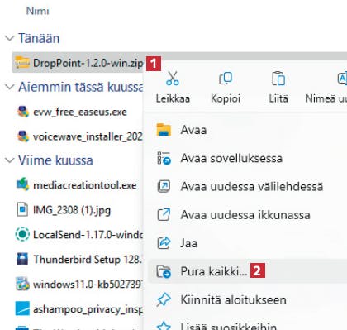Image resolution: width=347 pixels, height=330 pixels.
Task: Click the Thunderbird Setup file icon
Action: 22,259
